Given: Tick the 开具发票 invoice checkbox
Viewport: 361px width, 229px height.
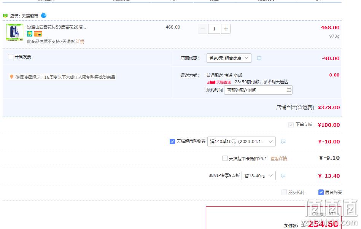Looking at the screenshot, I should (11, 57).
